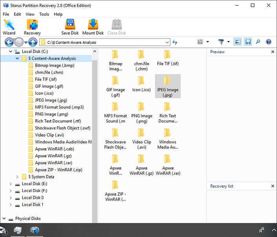Click the Recovery toolbar icon
Image resolution: width=277 pixels, height=237 pixels.
point(32,27)
